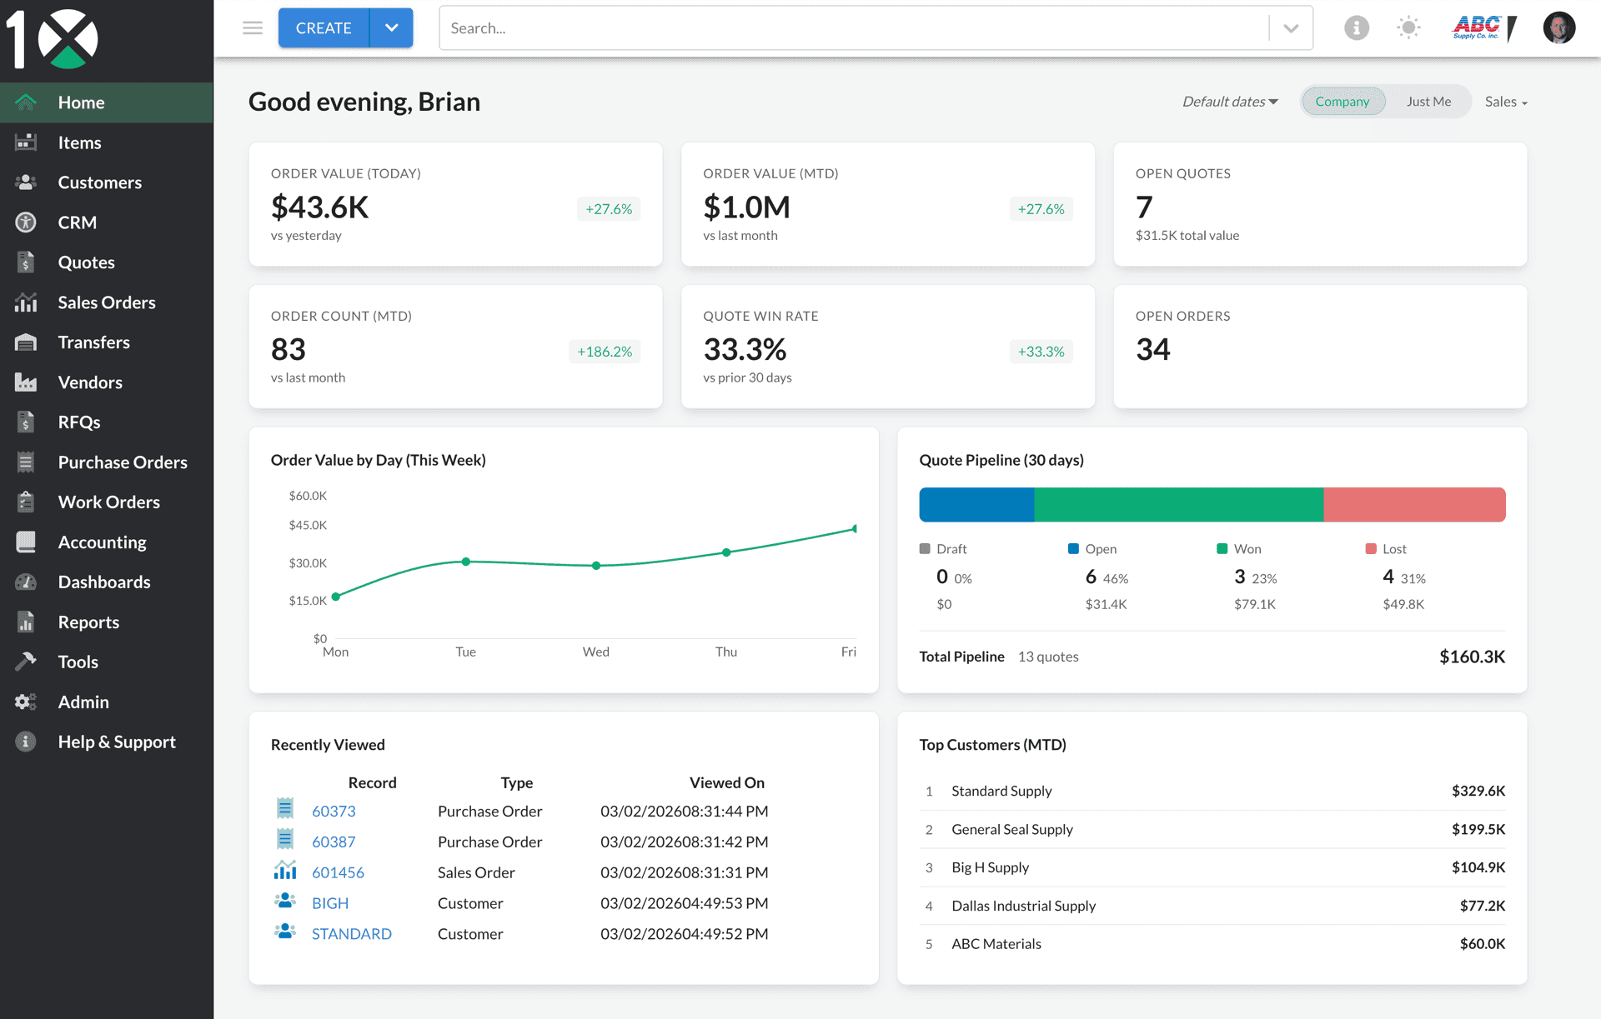Click the Quotes document icon in sidebar
The width and height of the screenshot is (1601, 1019).
pyautogui.click(x=26, y=262)
